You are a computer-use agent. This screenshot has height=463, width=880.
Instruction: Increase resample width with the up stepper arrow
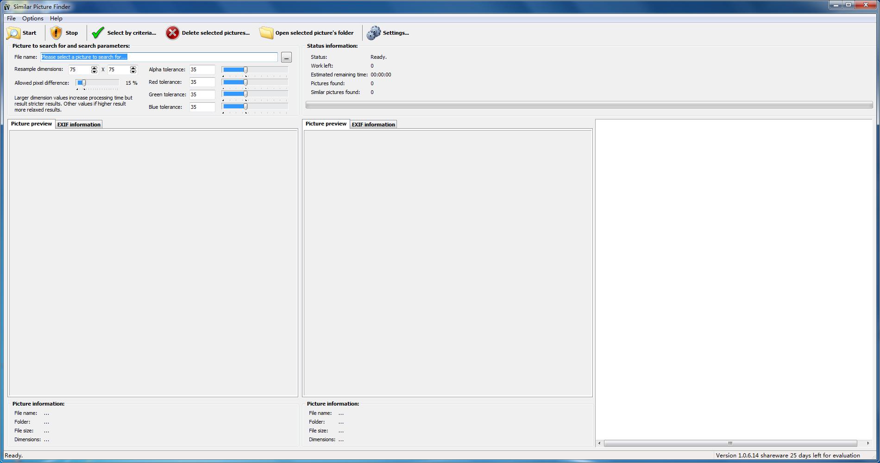tap(94, 68)
